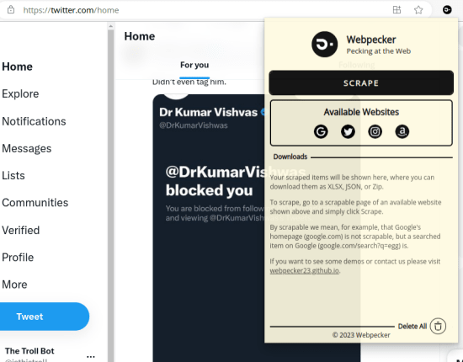Screen dimensions: 463x362
Task: Click the Amazon icon under Available Websites
Action: [x=402, y=131]
